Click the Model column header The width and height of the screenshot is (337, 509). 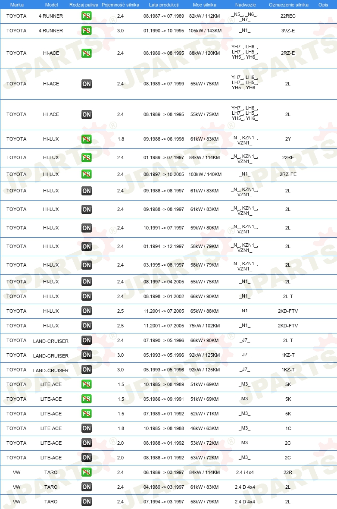click(52, 5)
